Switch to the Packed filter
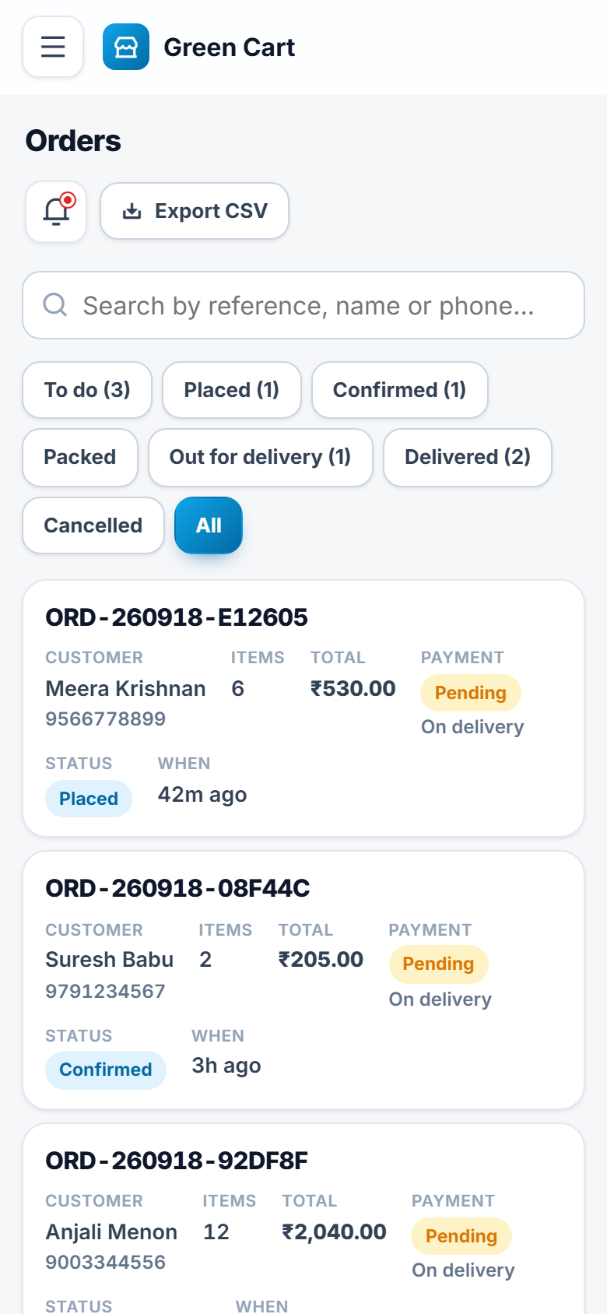The image size is (607, 1314). [80, 457]
